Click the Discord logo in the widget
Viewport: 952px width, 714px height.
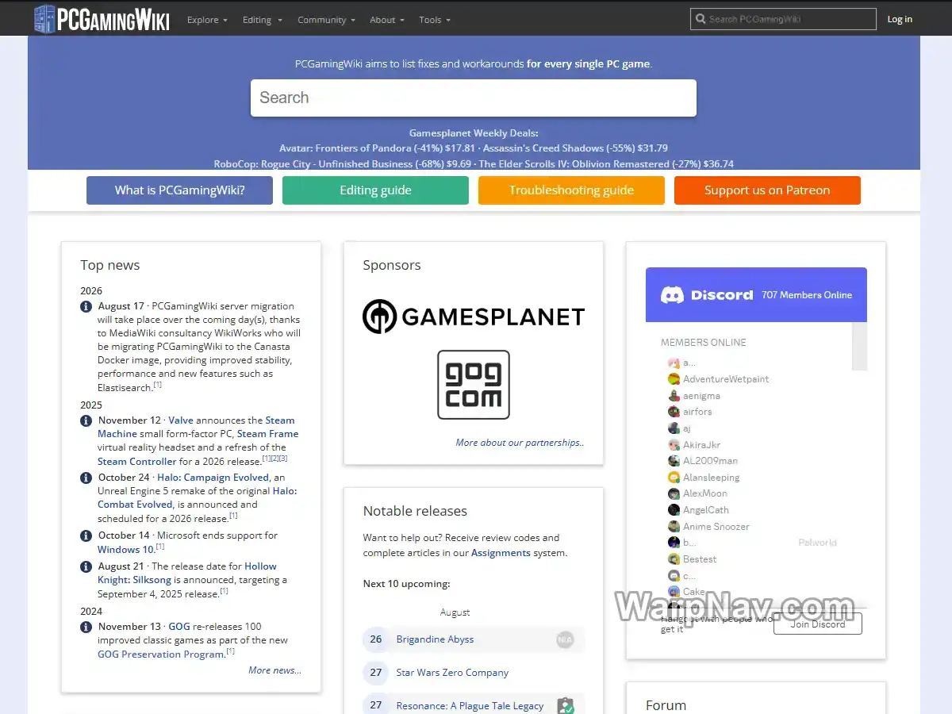click(x=707, y=294)
